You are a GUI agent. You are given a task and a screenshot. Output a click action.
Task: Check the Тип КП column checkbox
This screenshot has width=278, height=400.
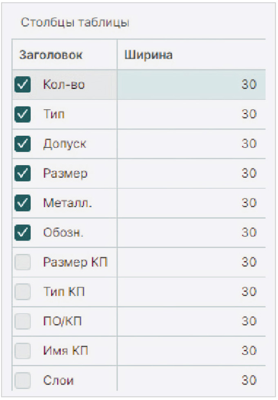coord(22,292)
